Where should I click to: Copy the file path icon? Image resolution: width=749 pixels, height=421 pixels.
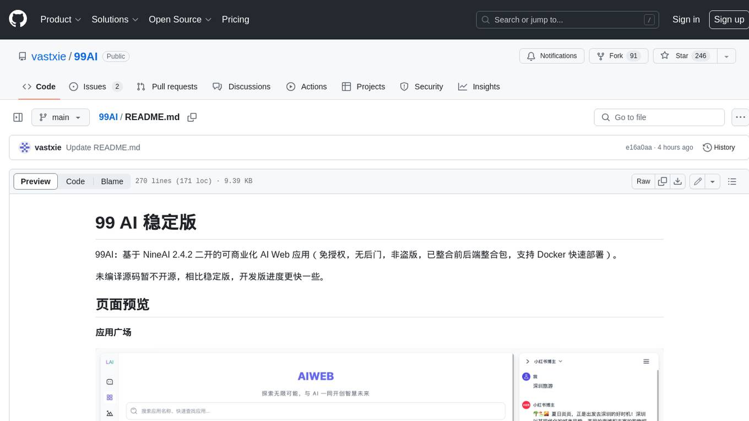pyautogui.click(x=192, y=117)
